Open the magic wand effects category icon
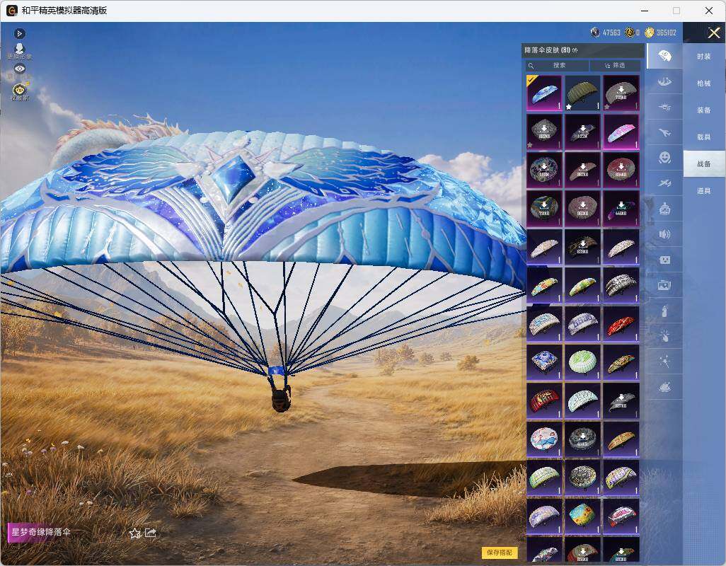The image size is (726, 566). (x=664, y=362)
